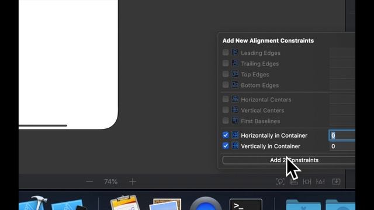This screenshot has height=210, width=374.
Task: Open the clipboard app in Dock
Action: coord(125,203)
